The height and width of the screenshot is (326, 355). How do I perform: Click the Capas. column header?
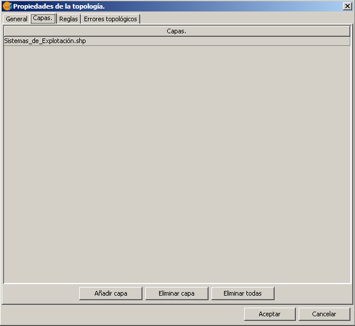[x=176, y=31]
